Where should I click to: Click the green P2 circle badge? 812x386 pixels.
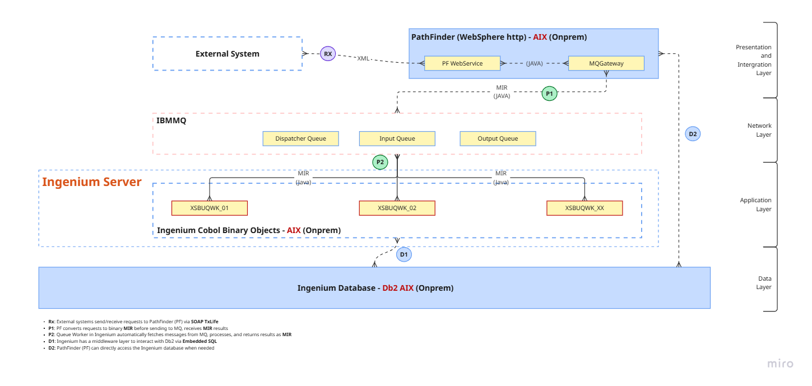coord(380,162)
